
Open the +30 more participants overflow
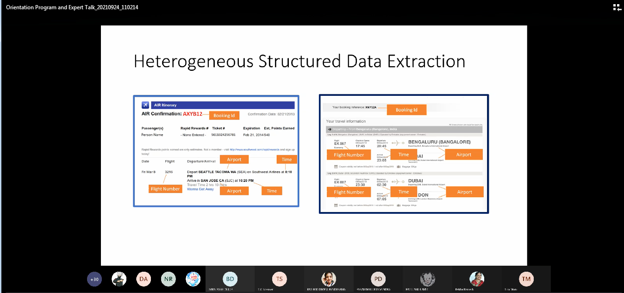click(94, 279)
